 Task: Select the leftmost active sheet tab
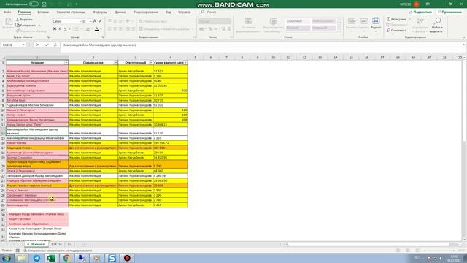(36, 244)
